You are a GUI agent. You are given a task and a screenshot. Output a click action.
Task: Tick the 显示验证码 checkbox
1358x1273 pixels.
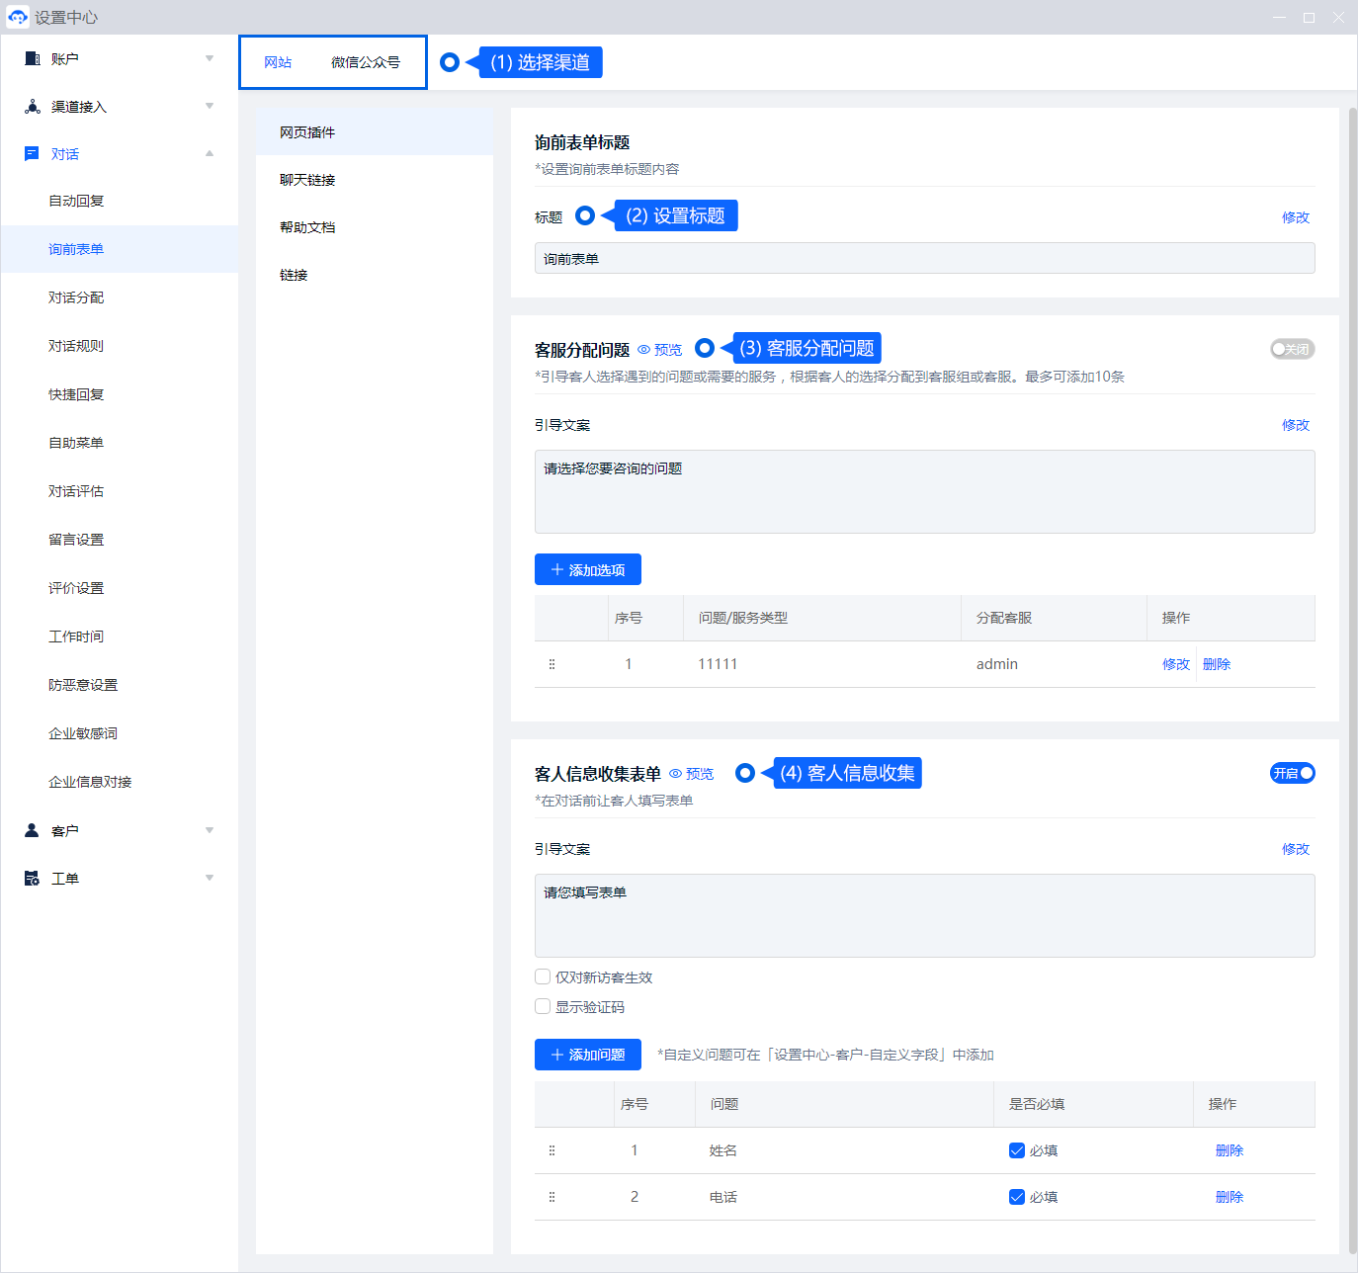coord(543,1007)
